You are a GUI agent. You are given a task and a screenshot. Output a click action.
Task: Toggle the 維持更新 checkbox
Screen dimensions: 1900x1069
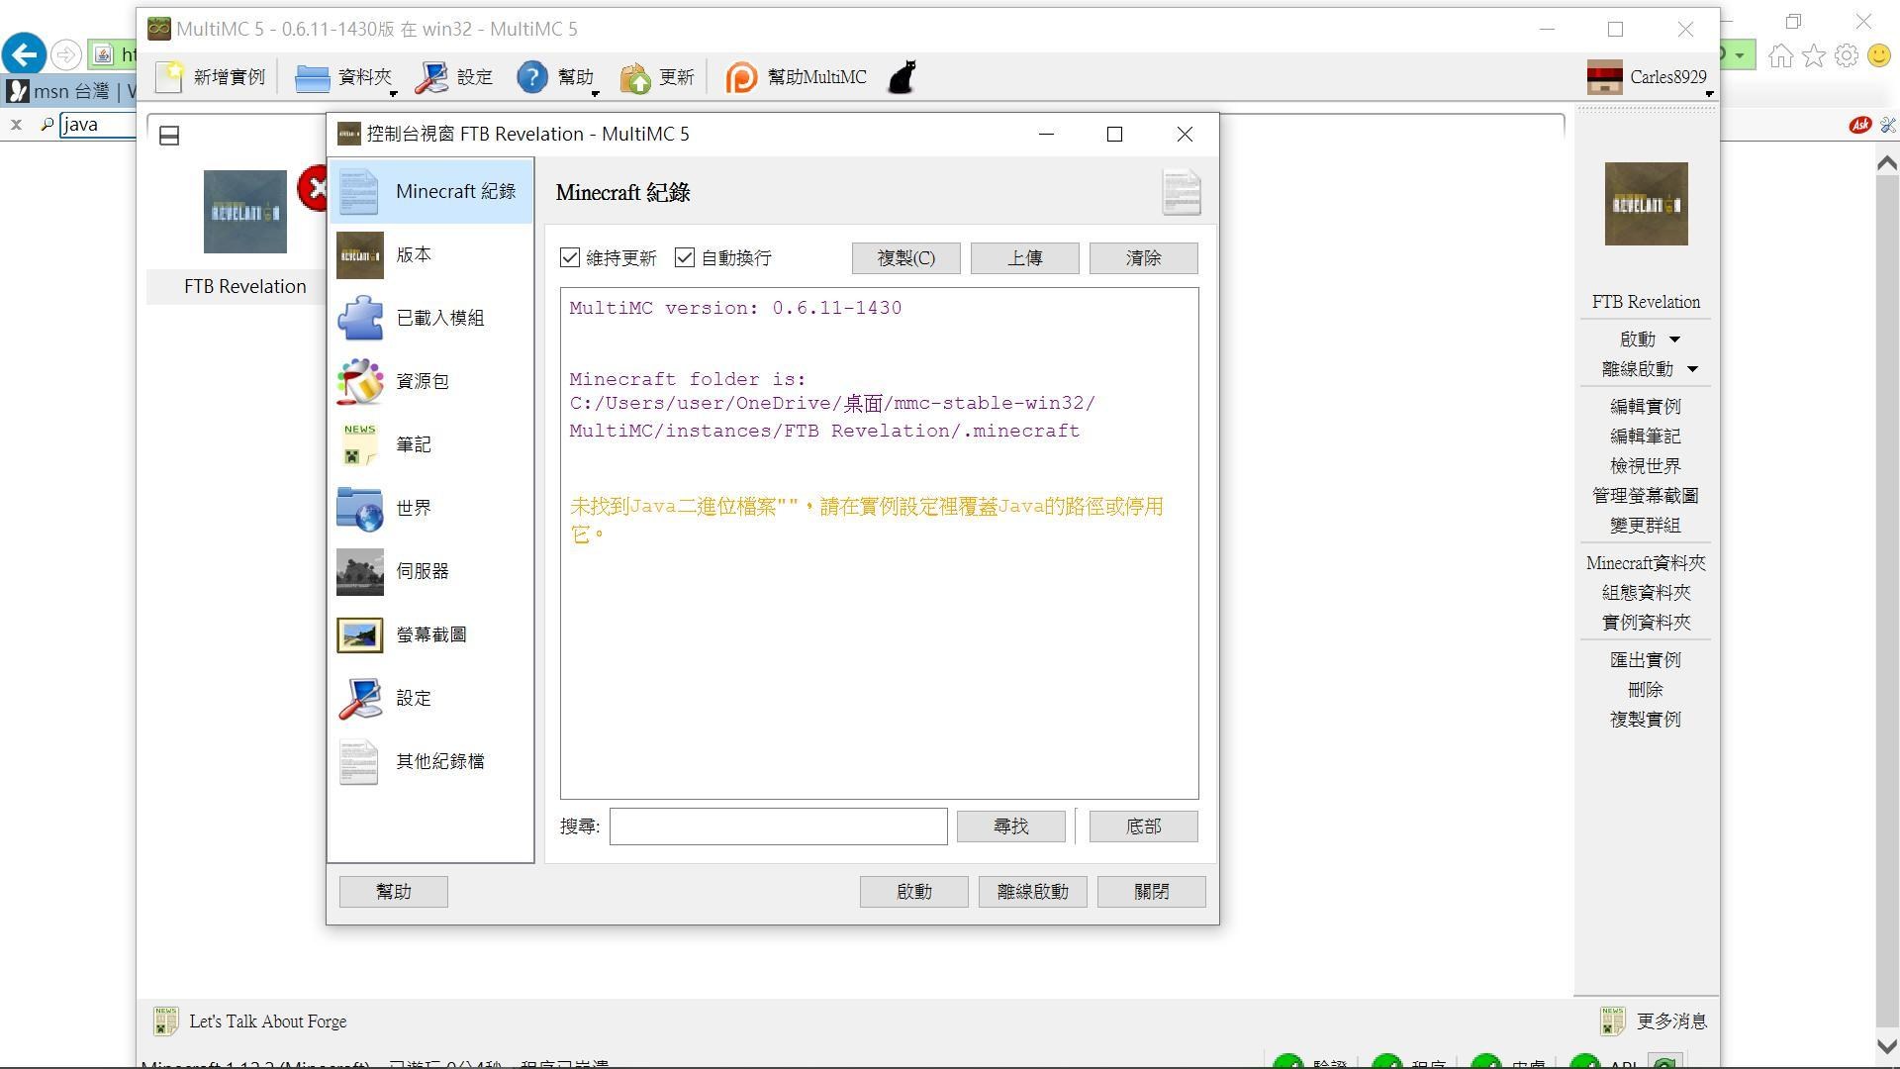click(x=570, y=258)
